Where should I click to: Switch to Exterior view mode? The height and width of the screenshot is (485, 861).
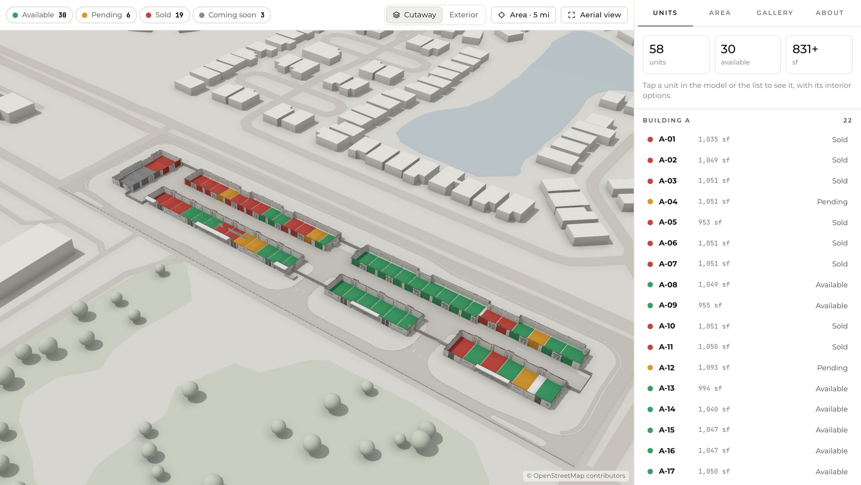[x=464, y=15]
